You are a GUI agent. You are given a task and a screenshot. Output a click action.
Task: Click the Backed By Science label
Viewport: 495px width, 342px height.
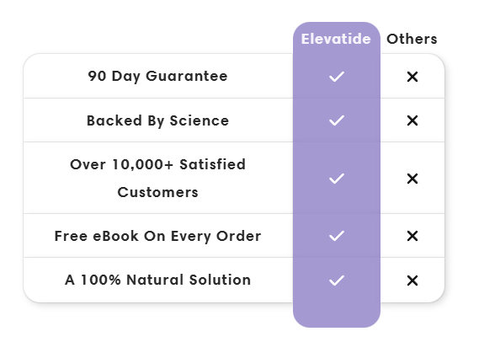[x=158, y=120]
